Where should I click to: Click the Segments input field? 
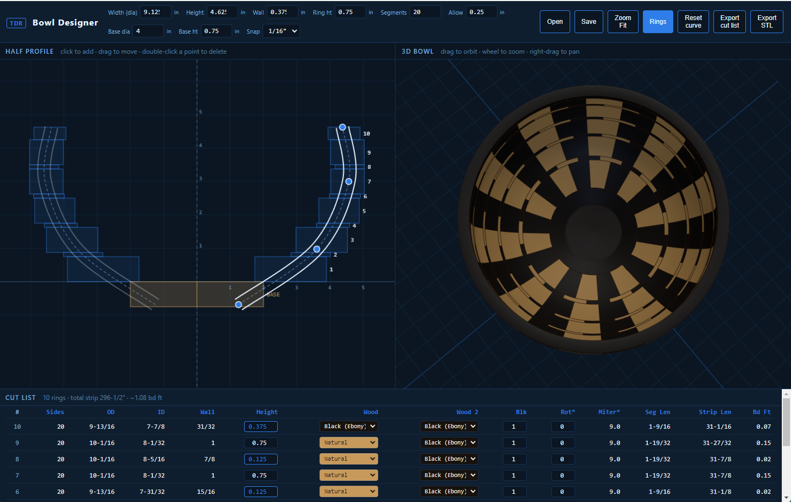point(425,12)
